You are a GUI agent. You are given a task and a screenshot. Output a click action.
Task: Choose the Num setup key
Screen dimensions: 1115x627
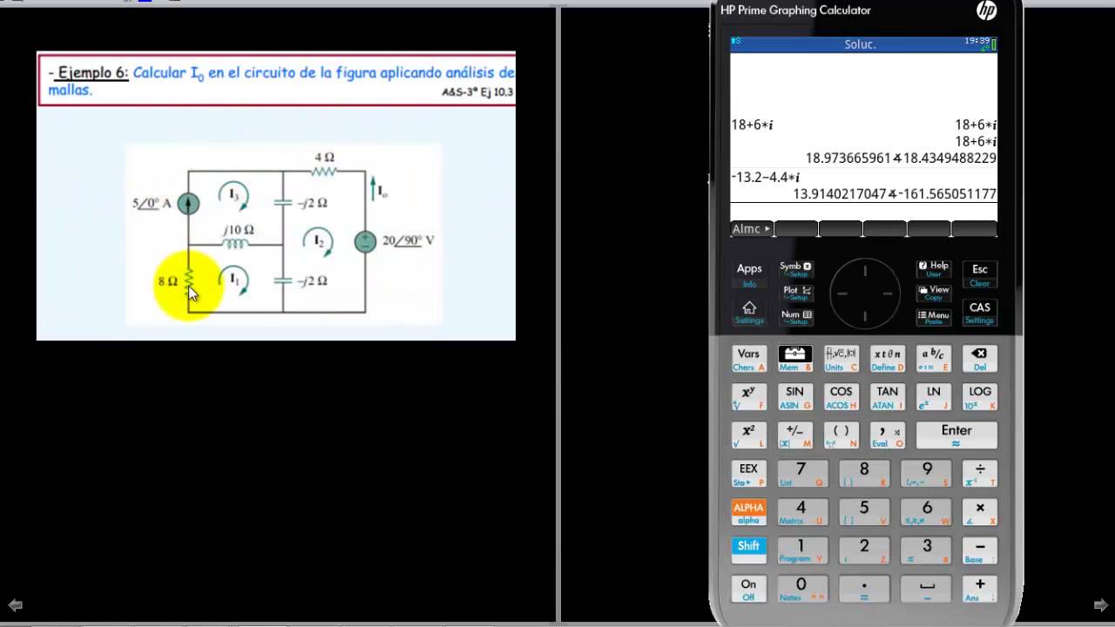(x=796, y=318)
